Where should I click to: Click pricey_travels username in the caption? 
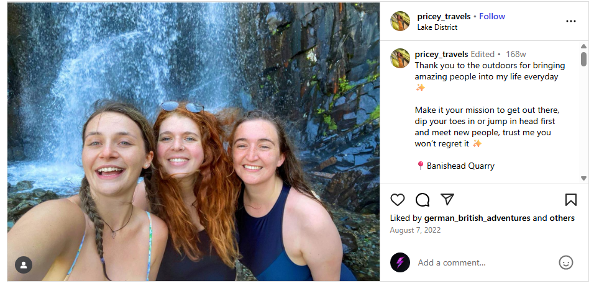441,55
